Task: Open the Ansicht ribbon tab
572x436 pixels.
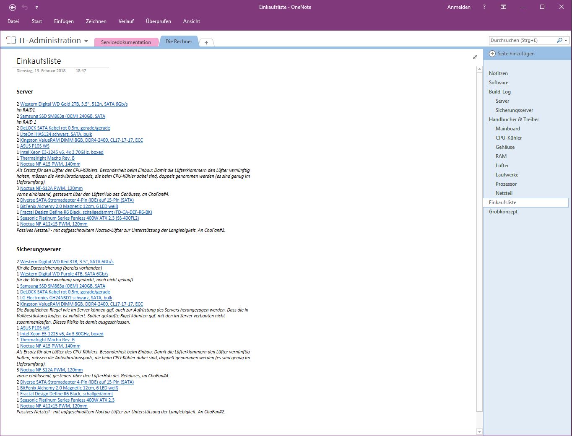Action: point(192,21)
